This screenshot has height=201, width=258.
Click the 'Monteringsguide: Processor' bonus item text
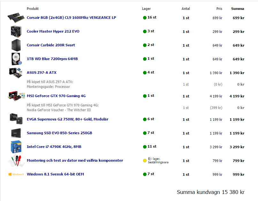pyautogui.click(x=49, y=87)
